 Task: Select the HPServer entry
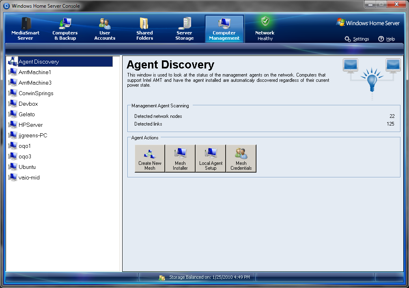pos(30,125)
